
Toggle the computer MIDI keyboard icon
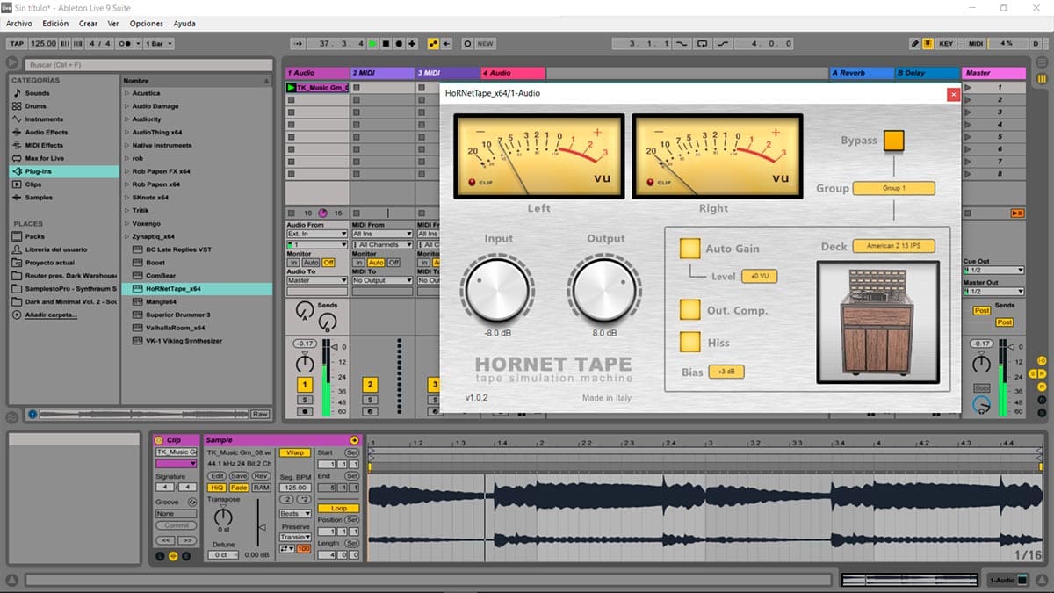click(x=928, y=43)
